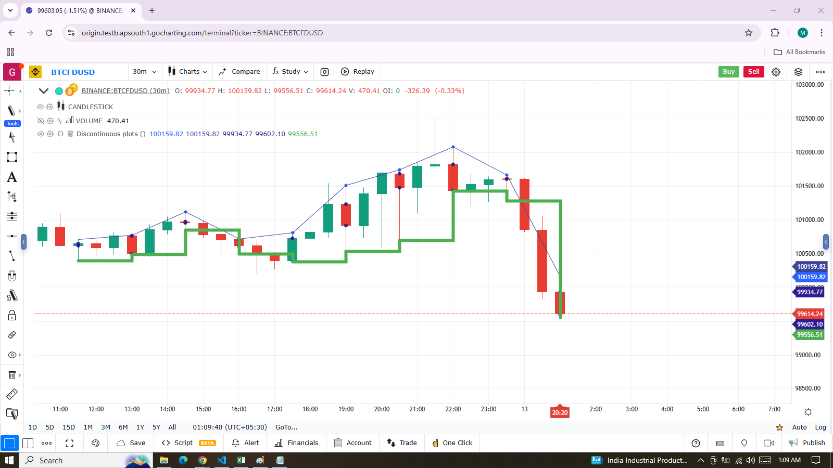Viewport: 833px width, 468px height.
Task: Open chart settings gear icon
Action: click(x=776, y=72)
